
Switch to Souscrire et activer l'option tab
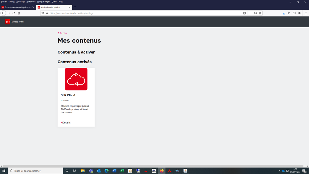click(18, 7)
